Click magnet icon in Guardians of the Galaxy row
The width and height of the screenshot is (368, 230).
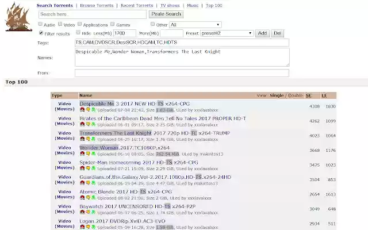point(82,183)
